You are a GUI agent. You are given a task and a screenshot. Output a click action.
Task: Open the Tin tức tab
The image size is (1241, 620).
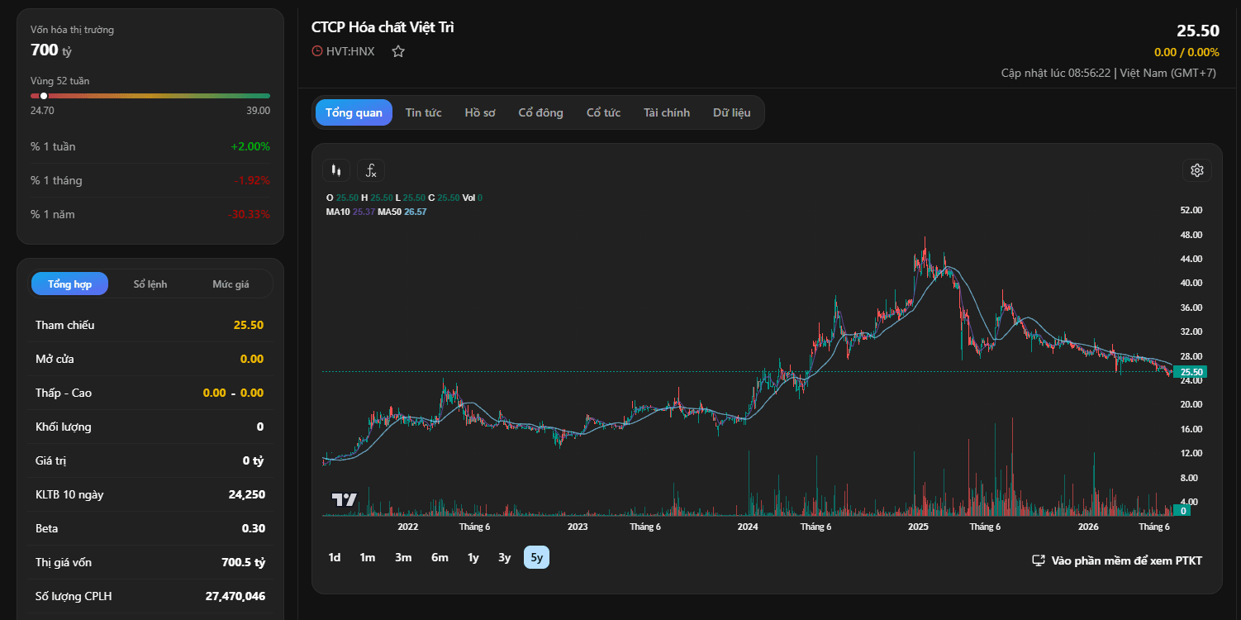[423, 112]
